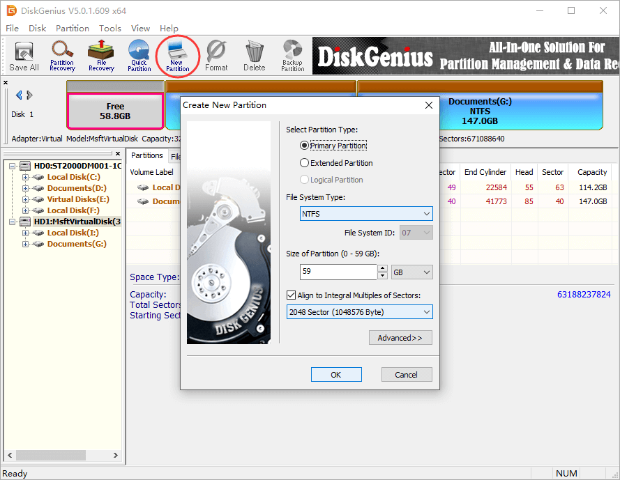
Task: Click the New Partition toolbar icon
Action: (178, 56)
